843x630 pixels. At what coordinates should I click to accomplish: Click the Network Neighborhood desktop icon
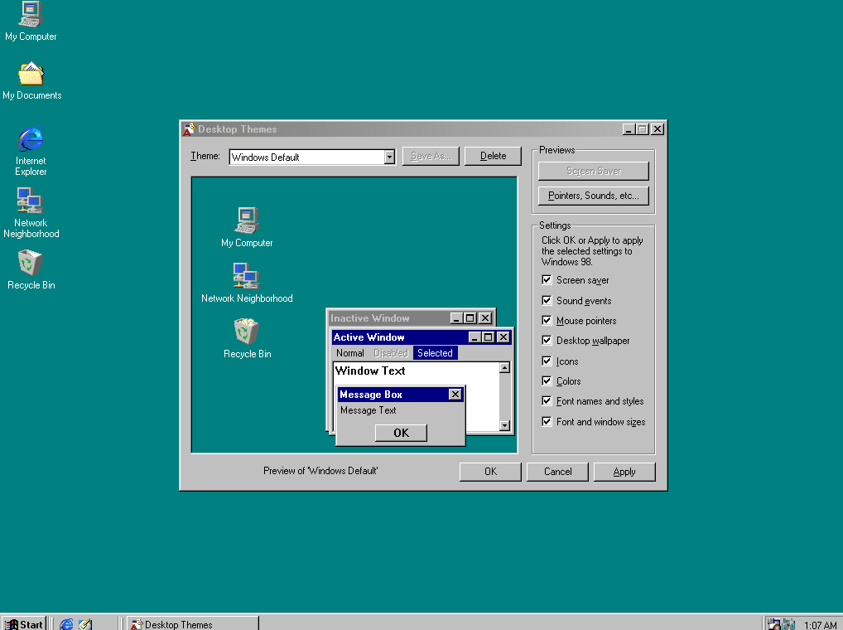coord(31,201)
